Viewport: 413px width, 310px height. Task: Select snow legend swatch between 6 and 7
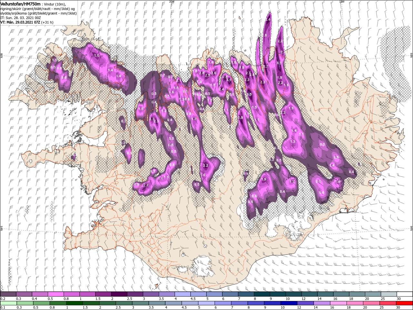230,294
